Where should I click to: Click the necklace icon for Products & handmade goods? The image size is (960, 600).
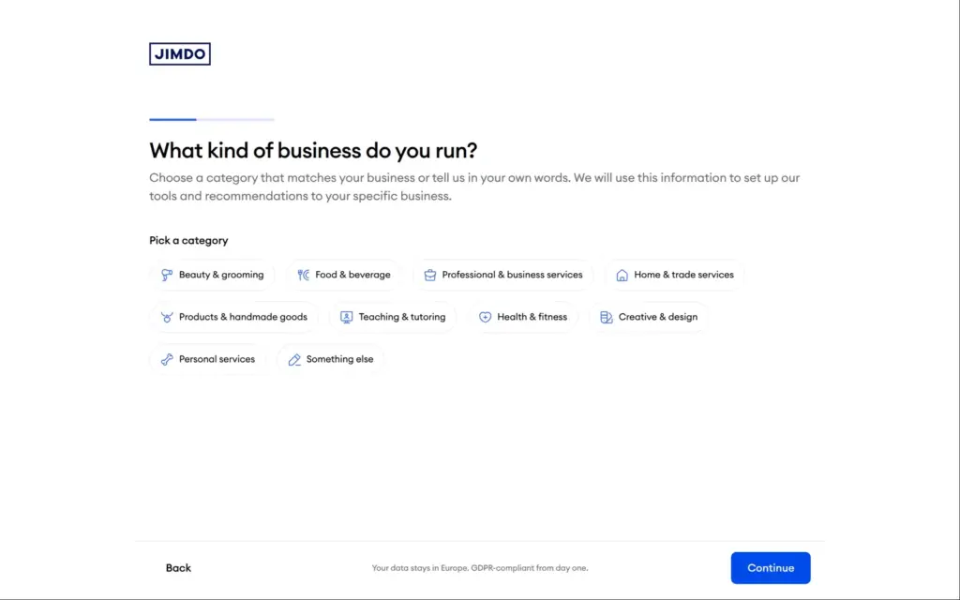(x=167, y=317)
